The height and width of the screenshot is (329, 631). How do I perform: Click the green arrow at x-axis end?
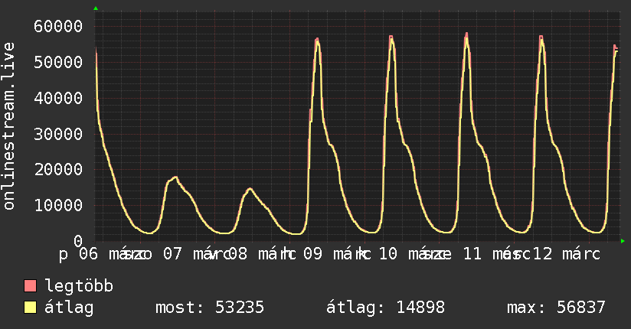(x=623, y=241)
